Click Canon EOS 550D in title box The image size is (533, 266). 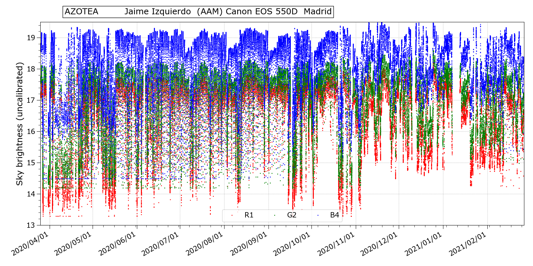pyautogui.click(x=262, y=12)
